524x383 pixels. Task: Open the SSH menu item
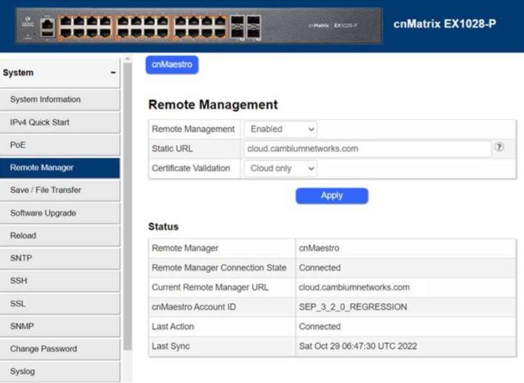coord(60,281)
